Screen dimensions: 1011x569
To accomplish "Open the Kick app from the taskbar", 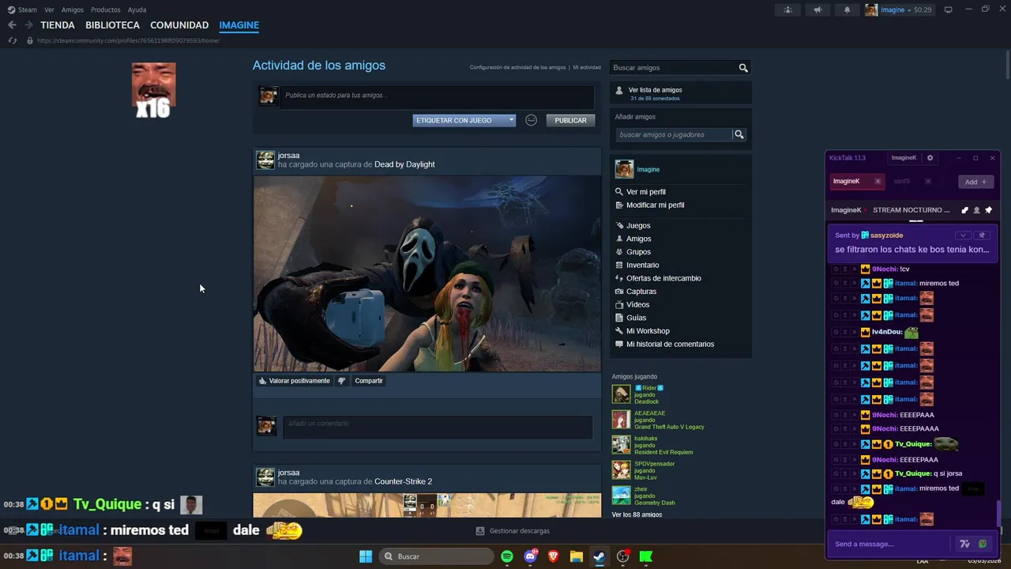I will pos(646,556).
